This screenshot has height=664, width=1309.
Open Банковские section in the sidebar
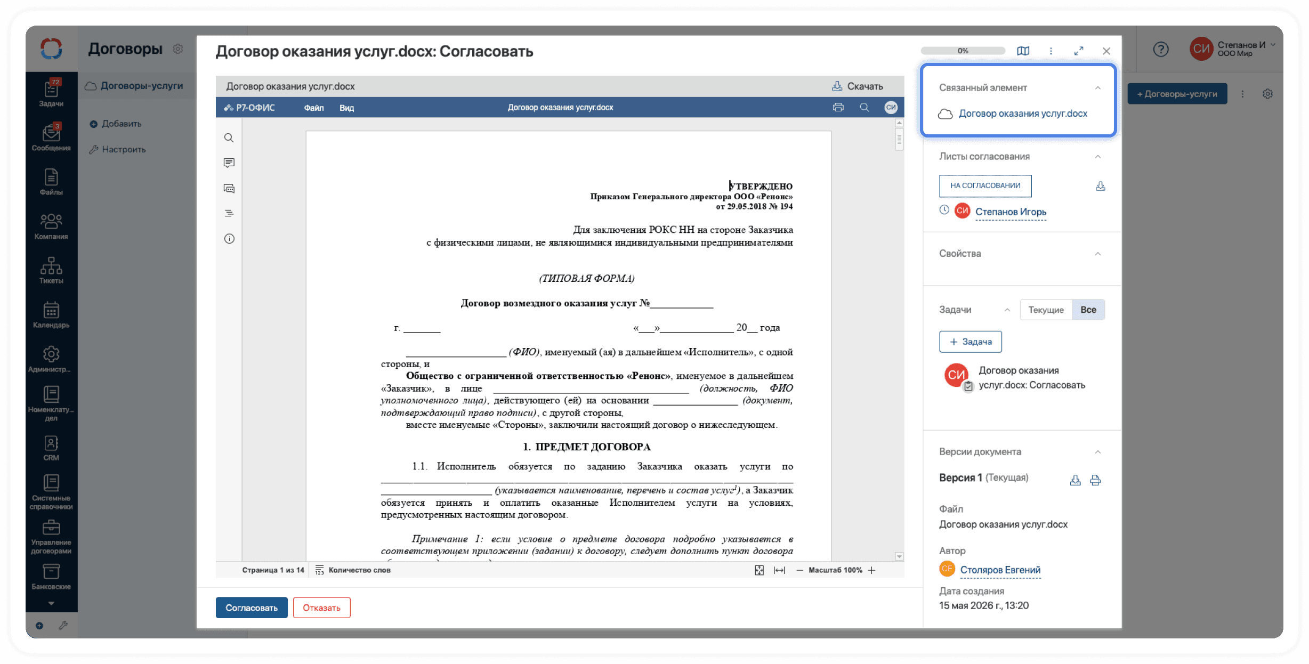[51, 577]
